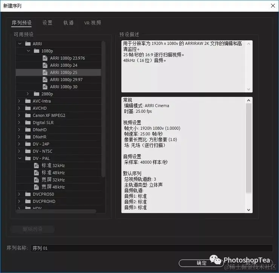
Task: Expand the DV - NTSC folder chevron
Action: pyautogui.click(x=19, y=151)
